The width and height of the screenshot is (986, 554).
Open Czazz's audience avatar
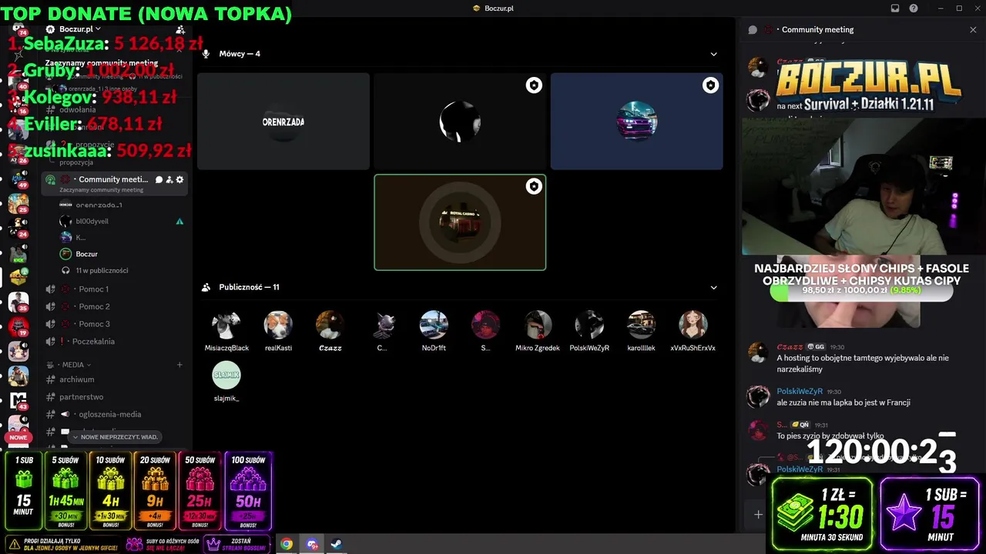[x=330, y=325]
